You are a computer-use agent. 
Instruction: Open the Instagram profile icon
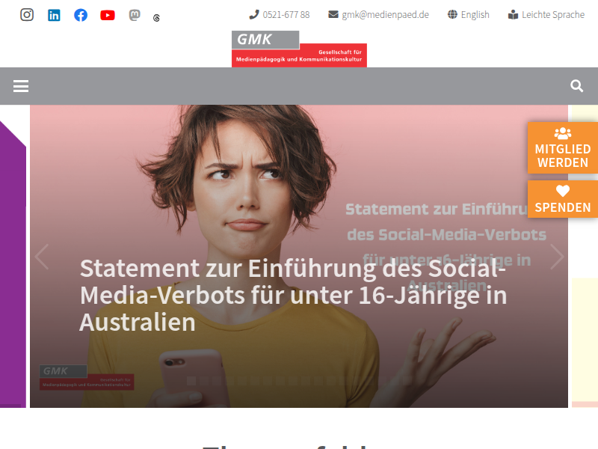tap(27, 15)
